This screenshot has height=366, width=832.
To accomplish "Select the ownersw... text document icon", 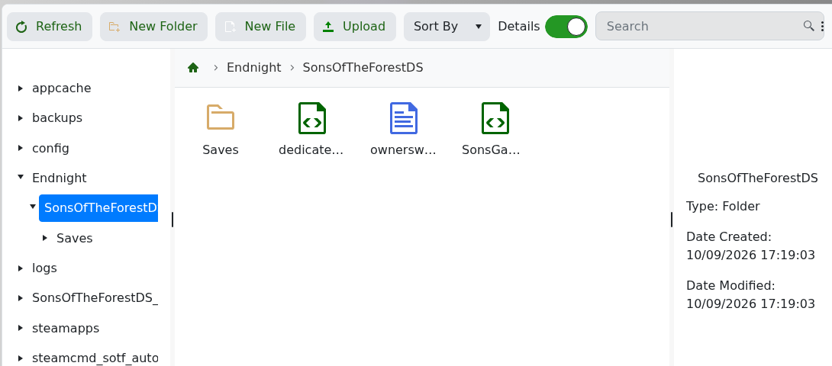I will (403, 117).
